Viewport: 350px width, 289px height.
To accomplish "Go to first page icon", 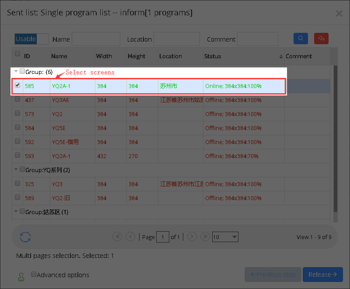I will [x=117, y=236].
